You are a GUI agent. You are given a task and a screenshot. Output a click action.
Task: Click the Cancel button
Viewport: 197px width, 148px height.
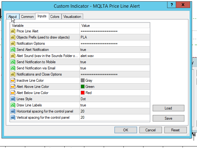click(x=151, y=130)
